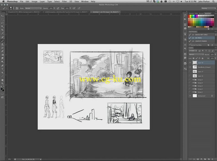Pick the red swatch in Swatches panel
The height and width of the screenshot is (161, 217).
pyautogui.click(x=189, y=15)
